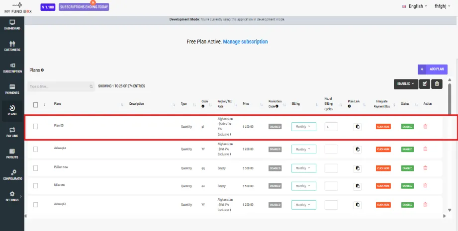The image size is (458, 231).
Task: Open the Monthly billing dropdown for Plan 05
Action: click(x=304, y=127)
